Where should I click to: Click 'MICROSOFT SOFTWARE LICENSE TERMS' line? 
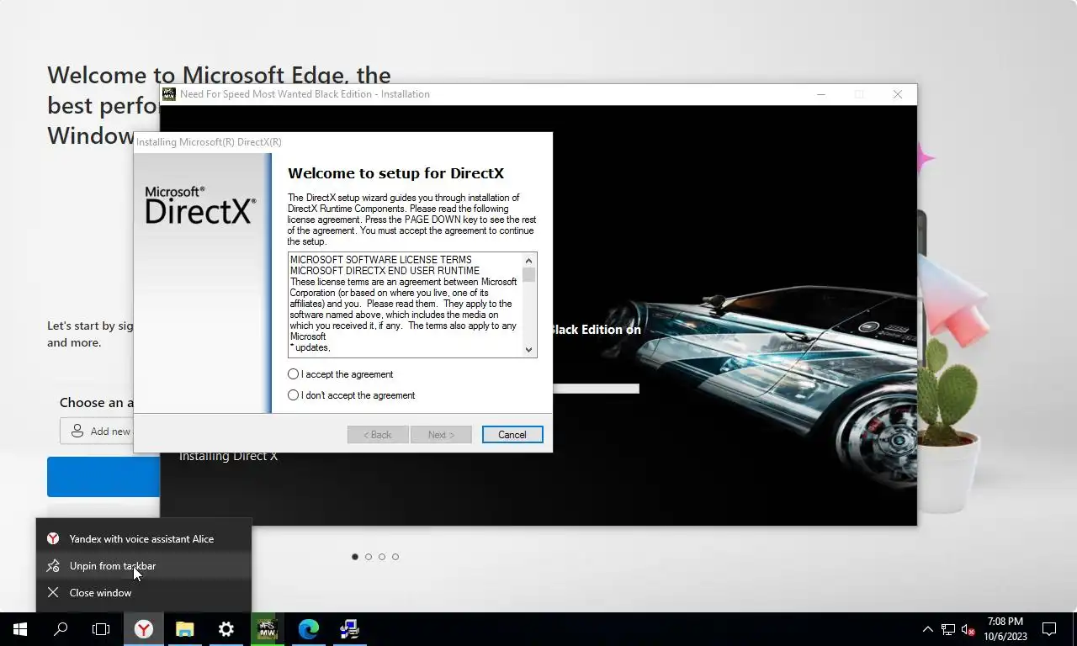381,260
